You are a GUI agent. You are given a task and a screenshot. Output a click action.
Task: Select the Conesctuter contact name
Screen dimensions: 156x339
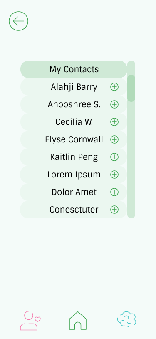[x=74, y=210]
